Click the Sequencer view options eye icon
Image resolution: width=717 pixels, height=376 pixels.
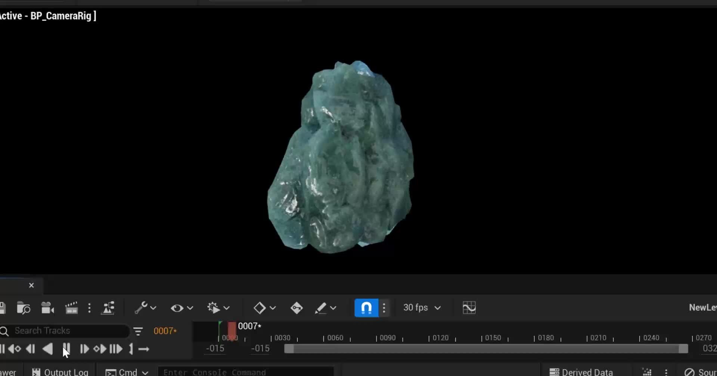point(177,308)
